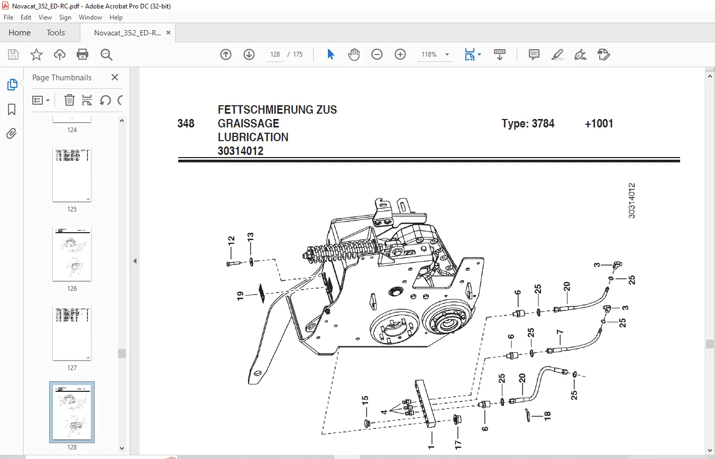Screen dimensions: 715x459
Task: Expand the thumbnail options menu dropdown
Action: [x=42, y=100]
